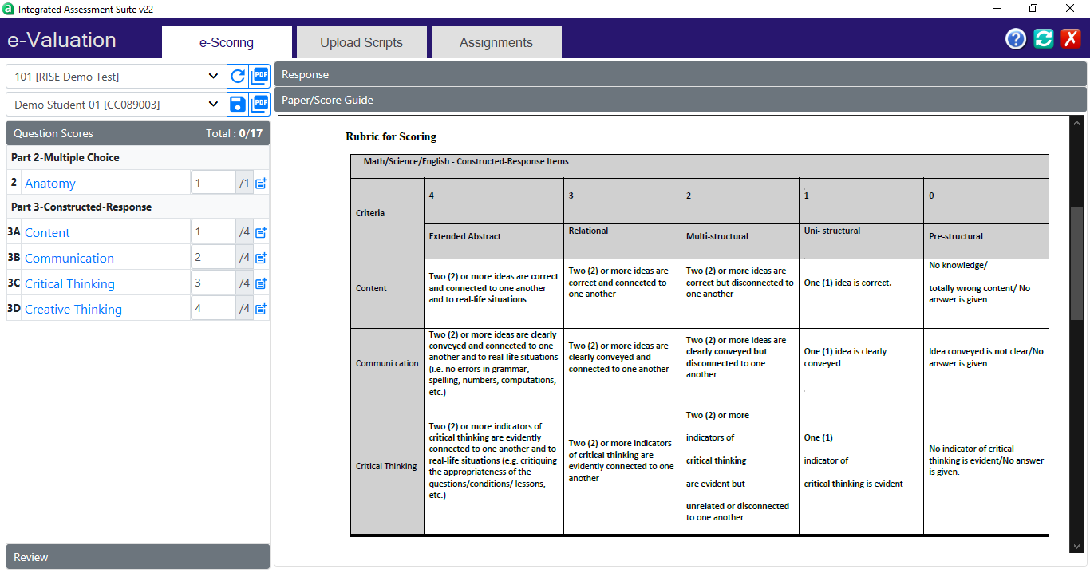Screen dimensions: 1090x581
Task: Add a comment for the Anatomy question
Action: click(x=261, y=184)
